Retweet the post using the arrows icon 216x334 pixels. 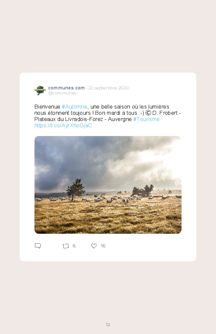[66, 246]
